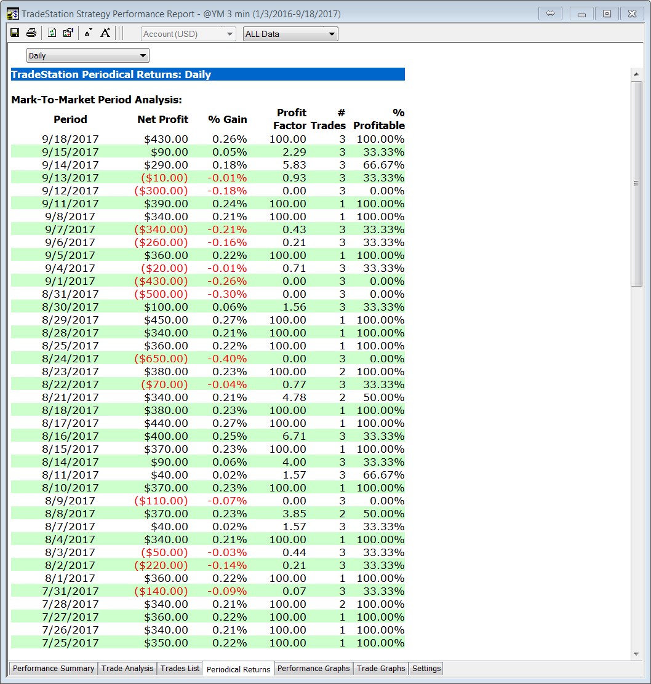Select the Performance Graphs tab
This screenshot has height=684, width=651.
pyautogui.click(x=313, y=669)
